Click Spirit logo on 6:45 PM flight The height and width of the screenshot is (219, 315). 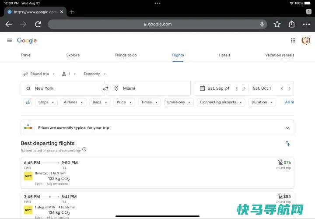coord(28,176)
